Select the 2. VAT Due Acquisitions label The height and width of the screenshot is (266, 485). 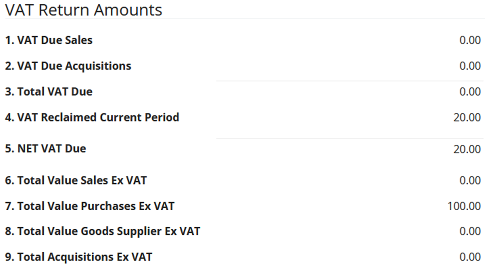(x=68, y=65)
